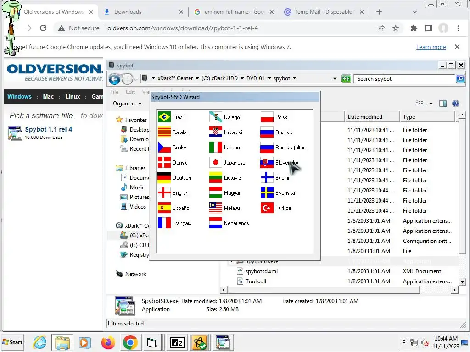
Task: Open the Explorer Edit menu
Action: click(x=130, y=92)
